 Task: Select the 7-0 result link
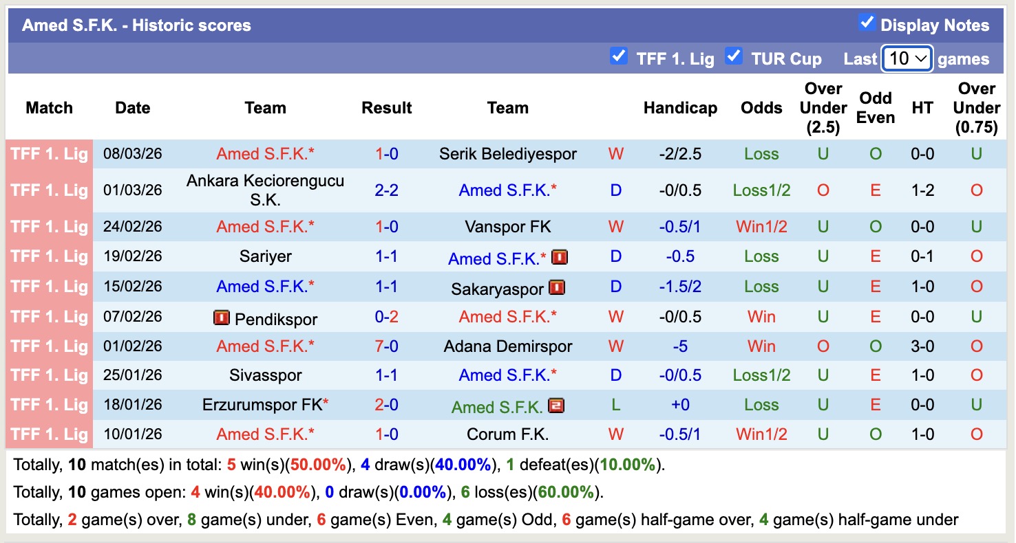point(387,346)
